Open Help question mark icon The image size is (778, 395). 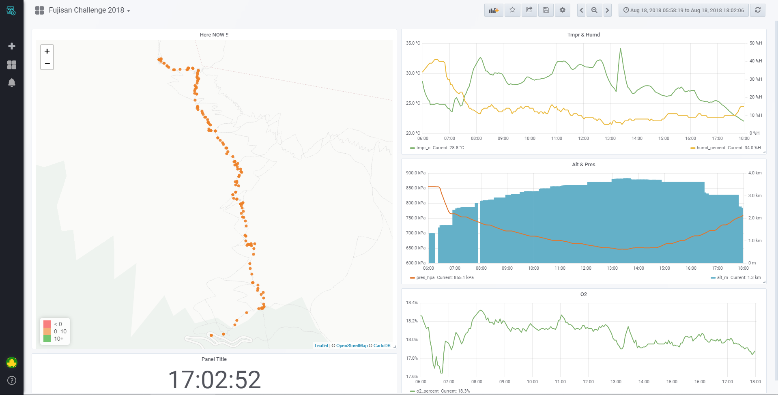[12, 380]
